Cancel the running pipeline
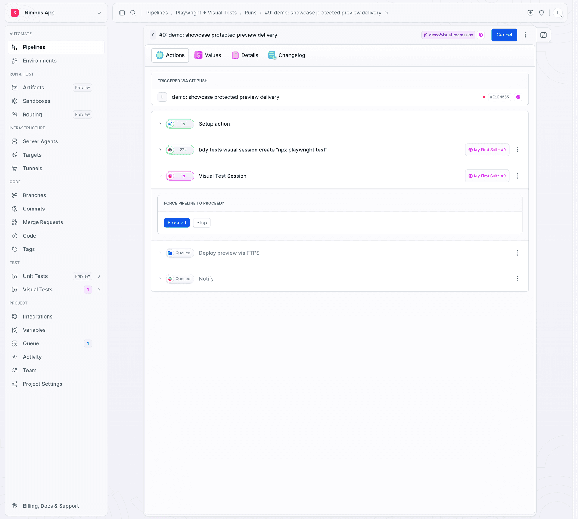 point(504,35)
